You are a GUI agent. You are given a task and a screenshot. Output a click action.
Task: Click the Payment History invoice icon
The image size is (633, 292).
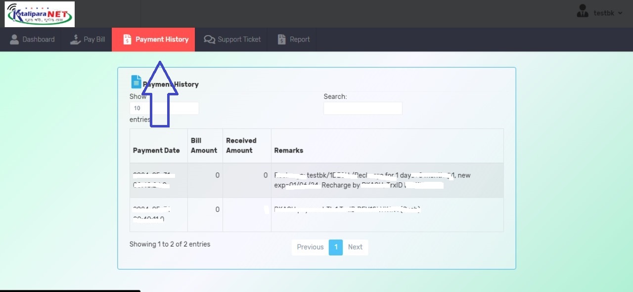pos(127,40)
